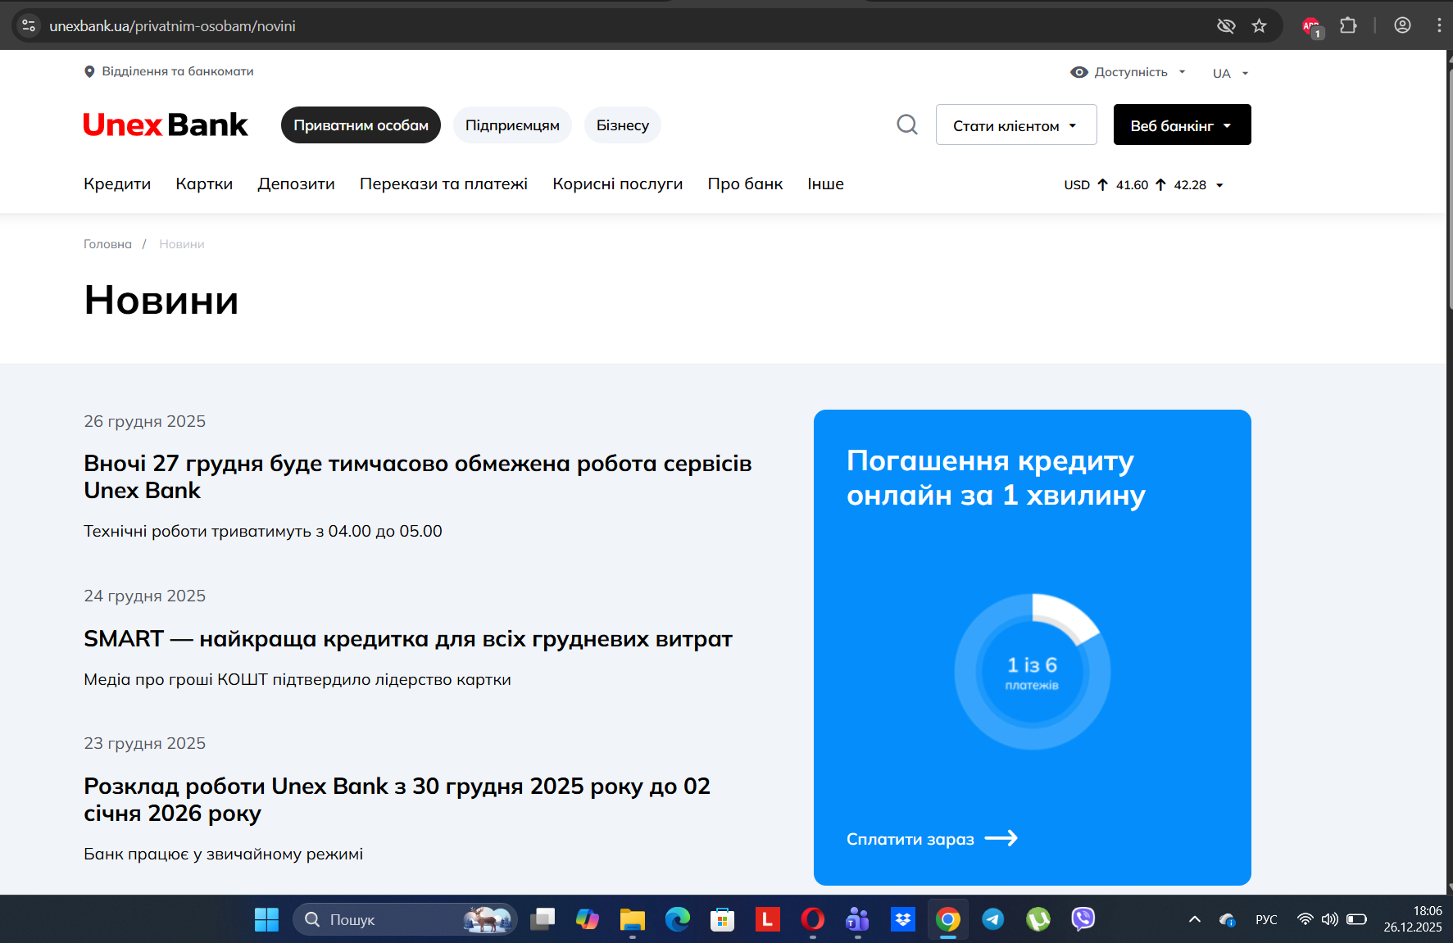Expand the USD exchange rates dropdown
This screenshot has height=943, width=1453.
[x=1219, y=185]
